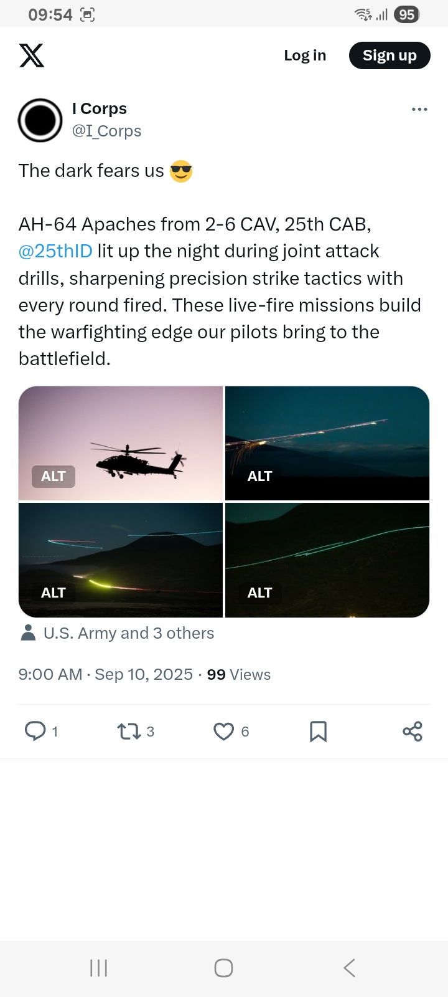Tap the Android back navigation arrow
Image resolution: width=448 pixels, height=997 pixels.
(350, 968)
